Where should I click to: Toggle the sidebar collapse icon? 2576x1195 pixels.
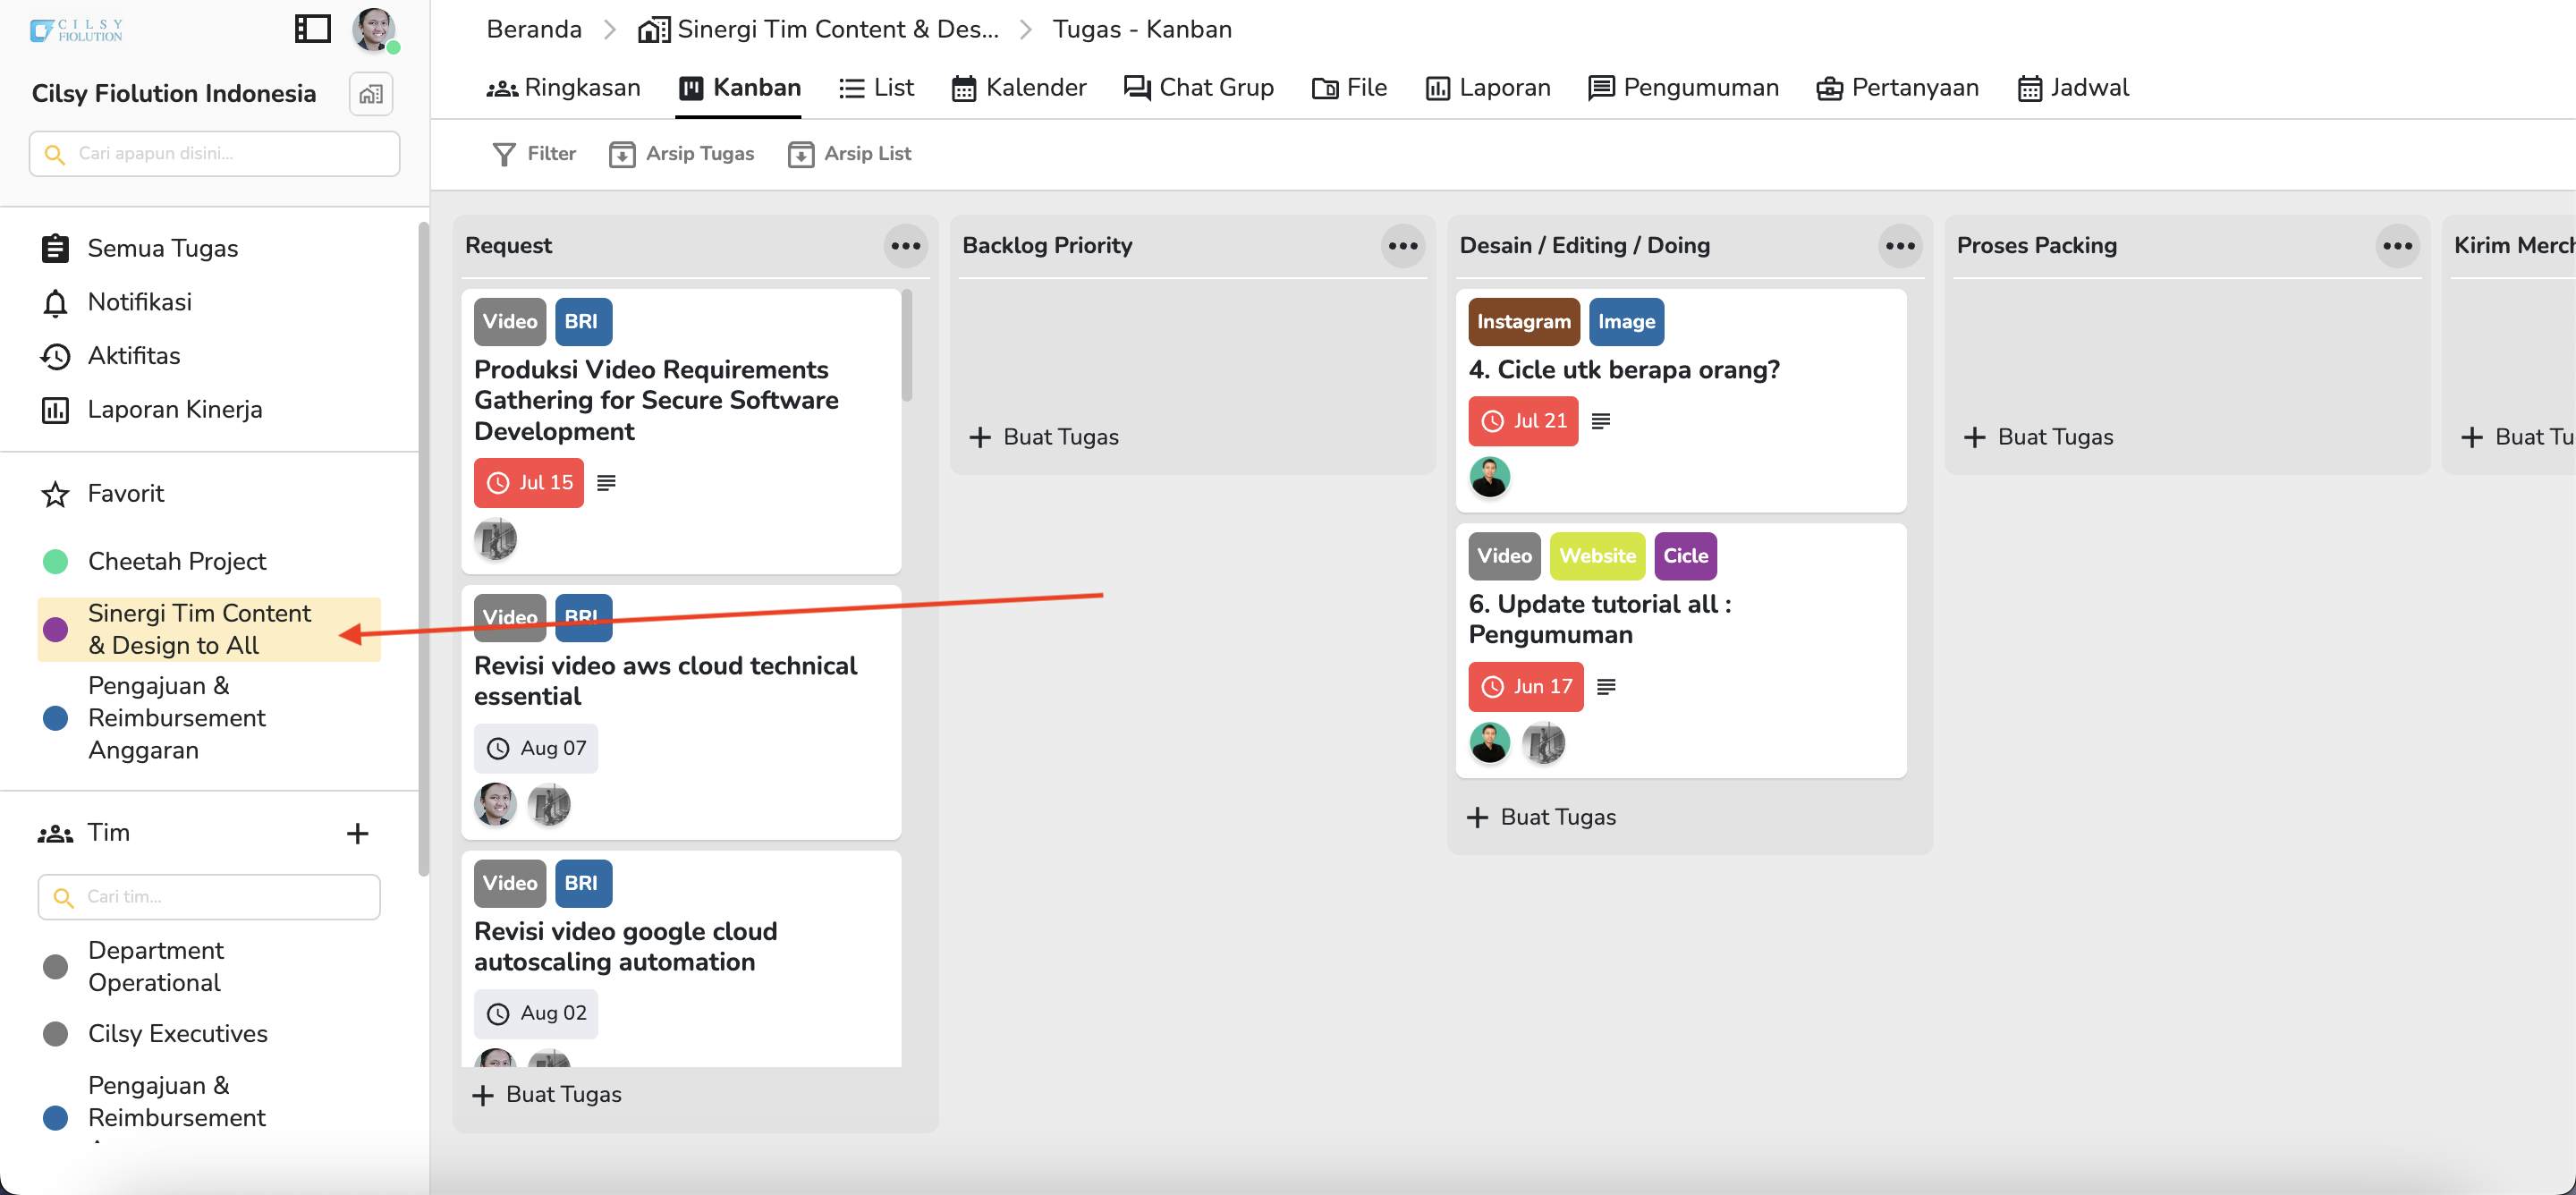312,29
